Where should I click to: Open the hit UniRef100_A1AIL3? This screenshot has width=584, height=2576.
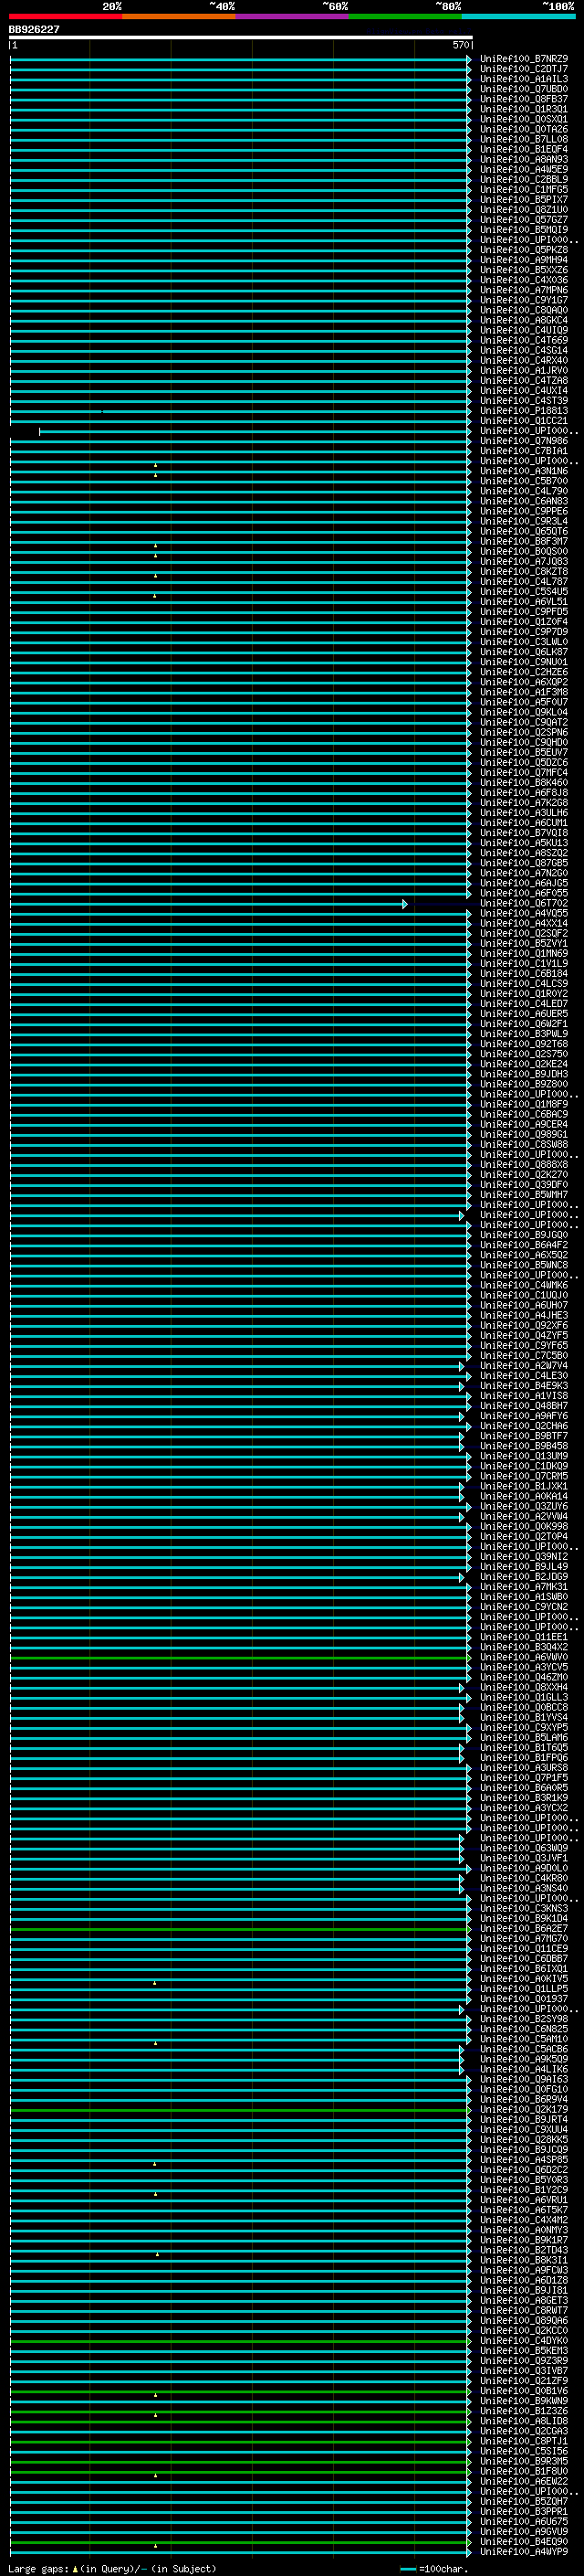[x=524, y=79]
